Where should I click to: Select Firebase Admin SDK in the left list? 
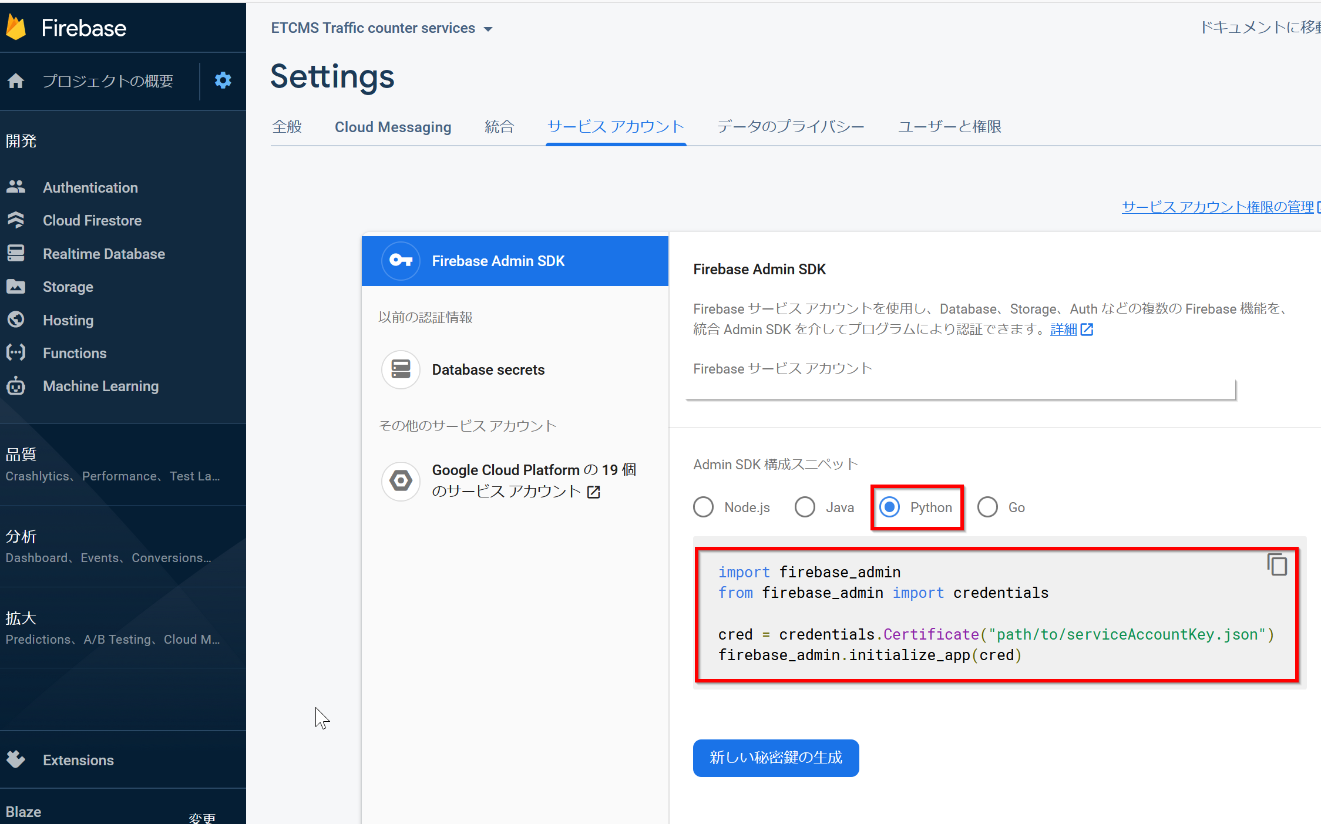click(x=515, y=261)
